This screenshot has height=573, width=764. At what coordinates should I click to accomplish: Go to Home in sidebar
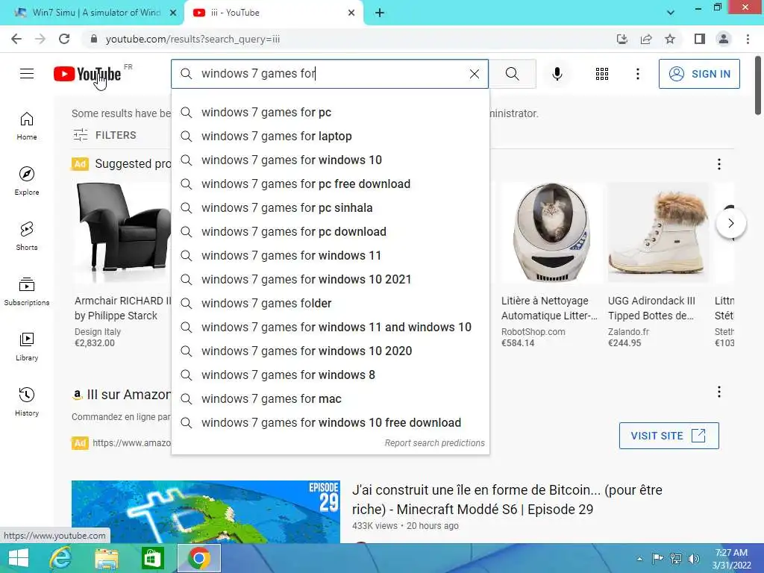tap(27, 125)
